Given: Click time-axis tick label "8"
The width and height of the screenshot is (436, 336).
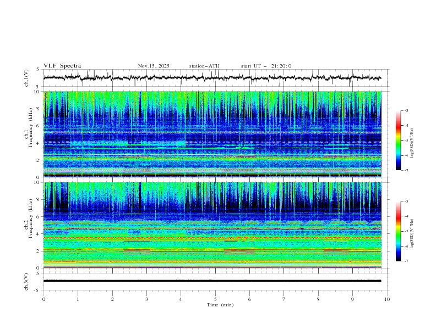Looking at the screenshot, I should [x=318, y=299].
